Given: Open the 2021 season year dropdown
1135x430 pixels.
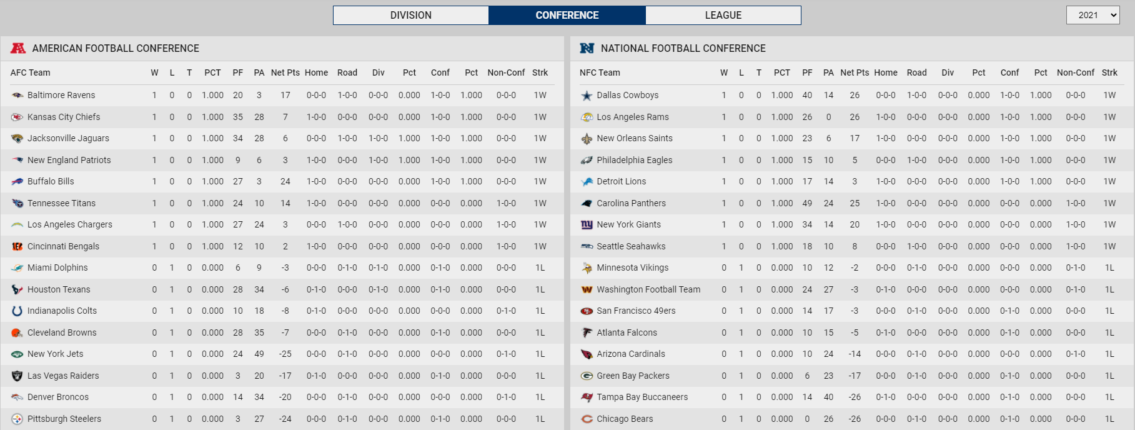Looking at the screenshot, I should tap(1093, 15).
